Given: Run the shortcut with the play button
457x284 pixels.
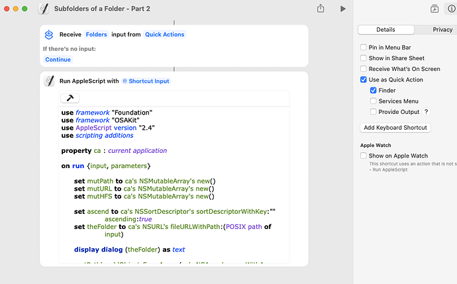Looking at the screenshot, I should pyautogui.click(x=343, y=9).
